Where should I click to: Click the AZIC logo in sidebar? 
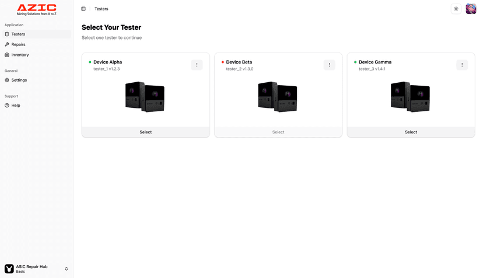pyautogui.click(x=37, y=9)
